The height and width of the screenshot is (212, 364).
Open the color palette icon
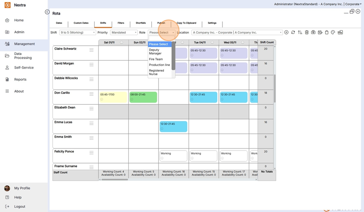click(x=333, y=32)
